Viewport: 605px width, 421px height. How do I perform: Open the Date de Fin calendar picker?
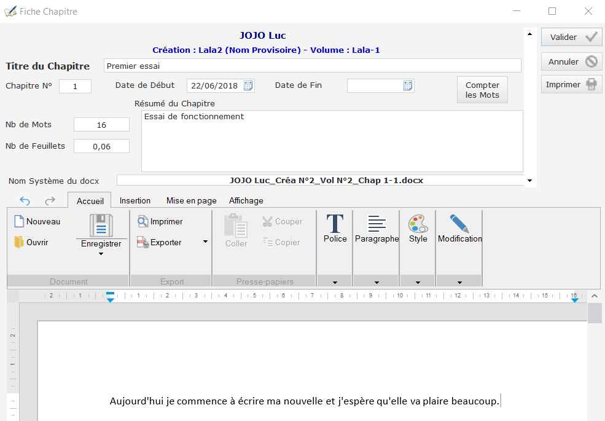(x=408, y=85)
